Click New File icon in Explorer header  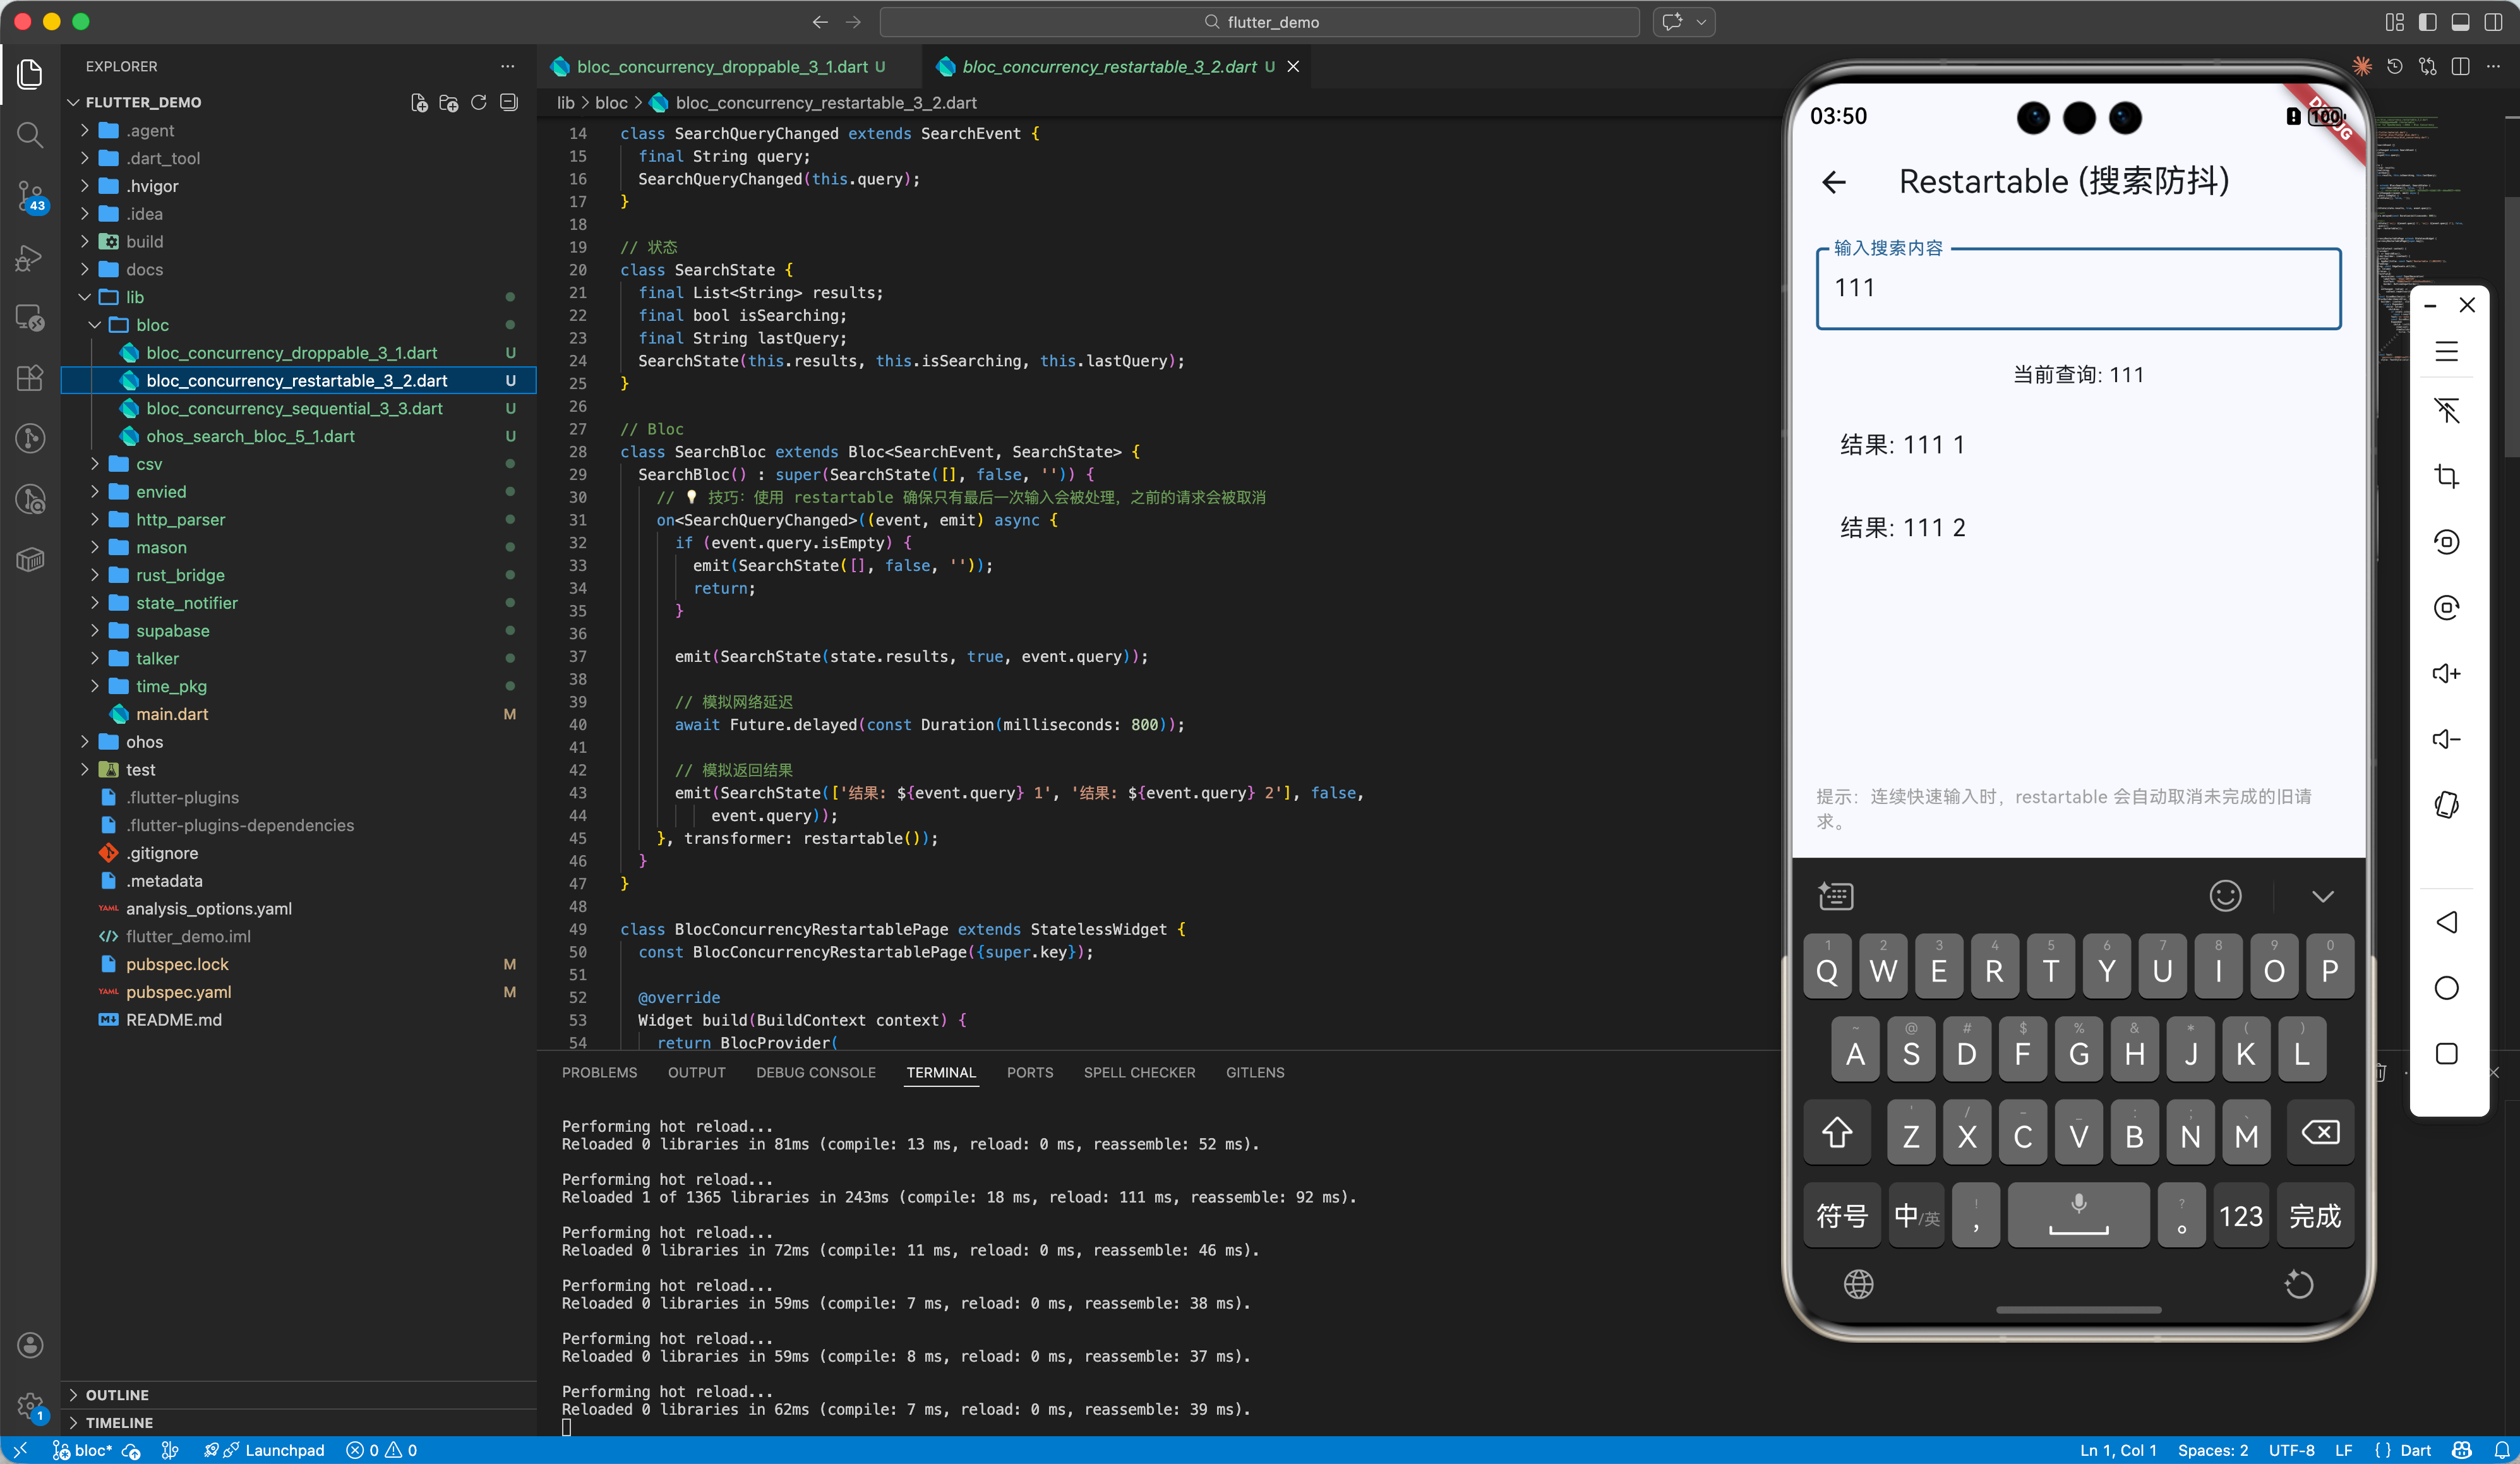coord(419,103)
